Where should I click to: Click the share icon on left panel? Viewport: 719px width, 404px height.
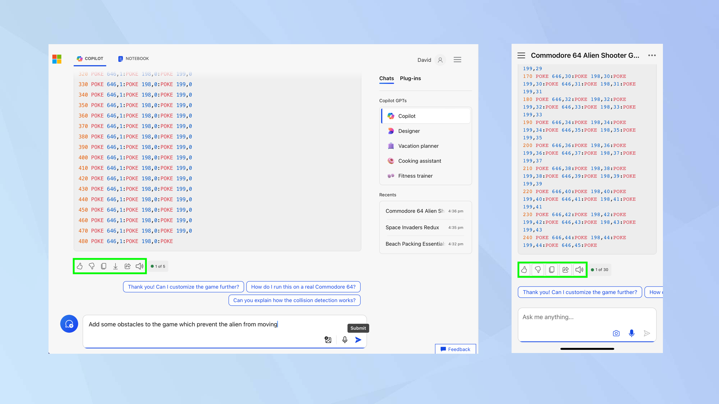click(127, 266)
